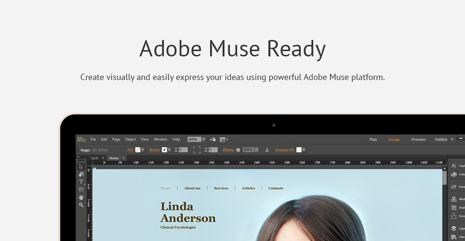Click the Stroke label link
This screenshot has height=241, width=465.
coord(155,150)
